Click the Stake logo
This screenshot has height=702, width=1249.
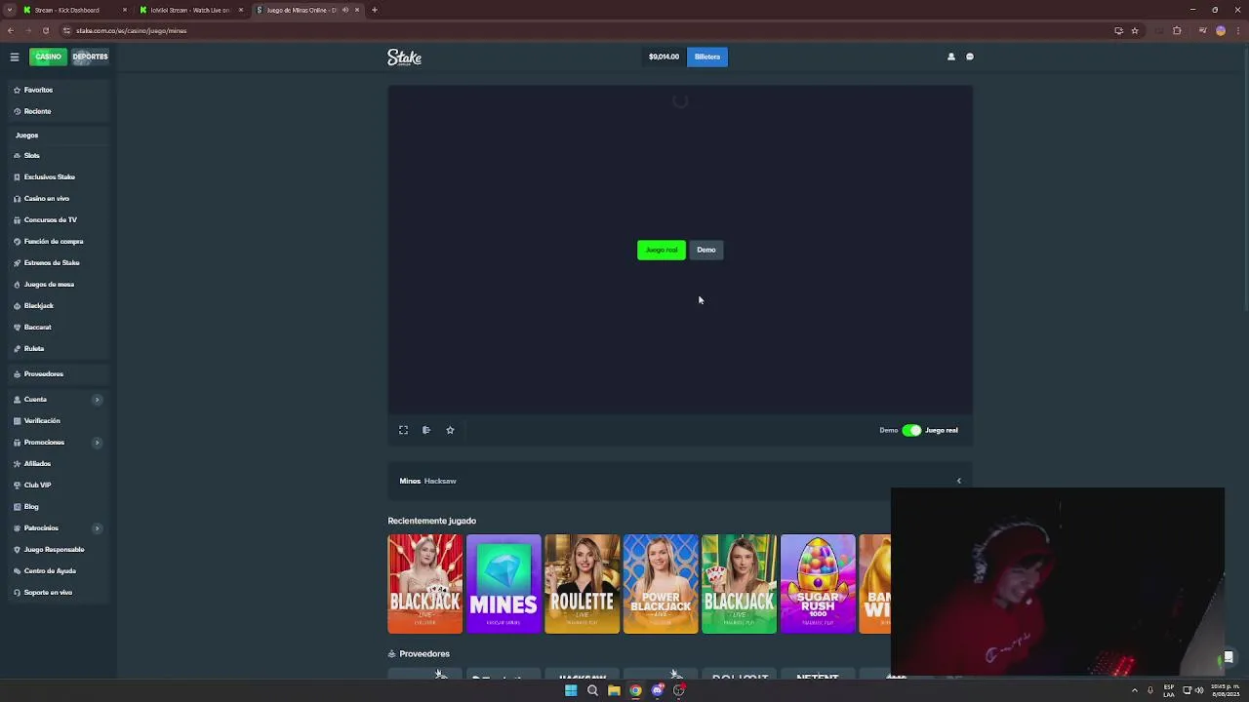click(404, 58)
